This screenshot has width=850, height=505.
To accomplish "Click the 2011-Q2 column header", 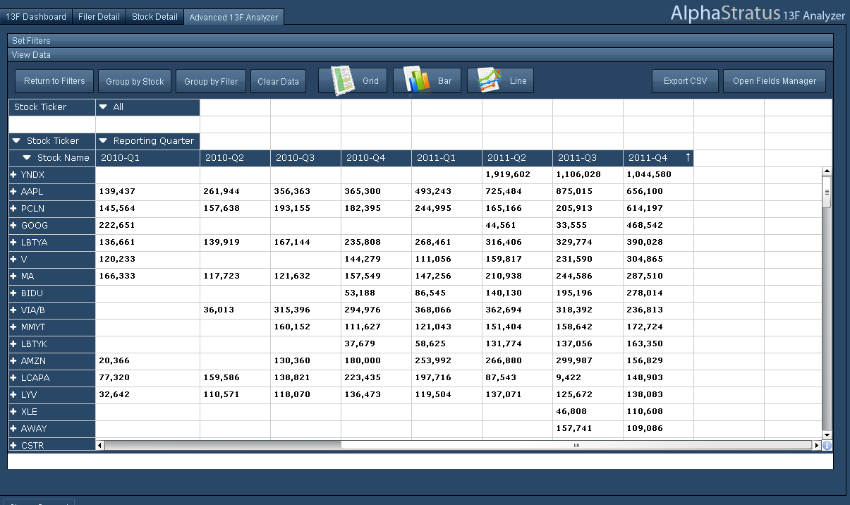I will point(517,158).
